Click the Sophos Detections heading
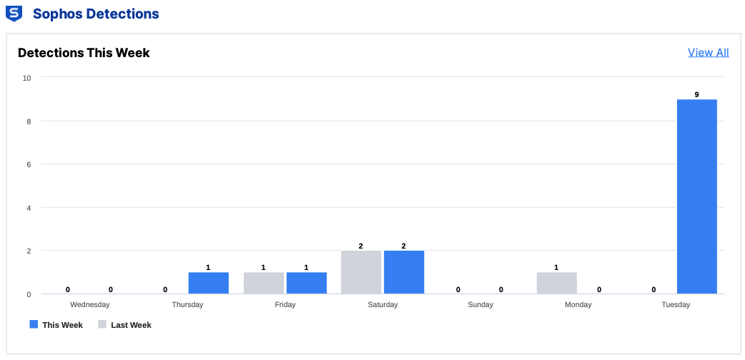The height and width of the screenshot is (360, 745). 96,14
